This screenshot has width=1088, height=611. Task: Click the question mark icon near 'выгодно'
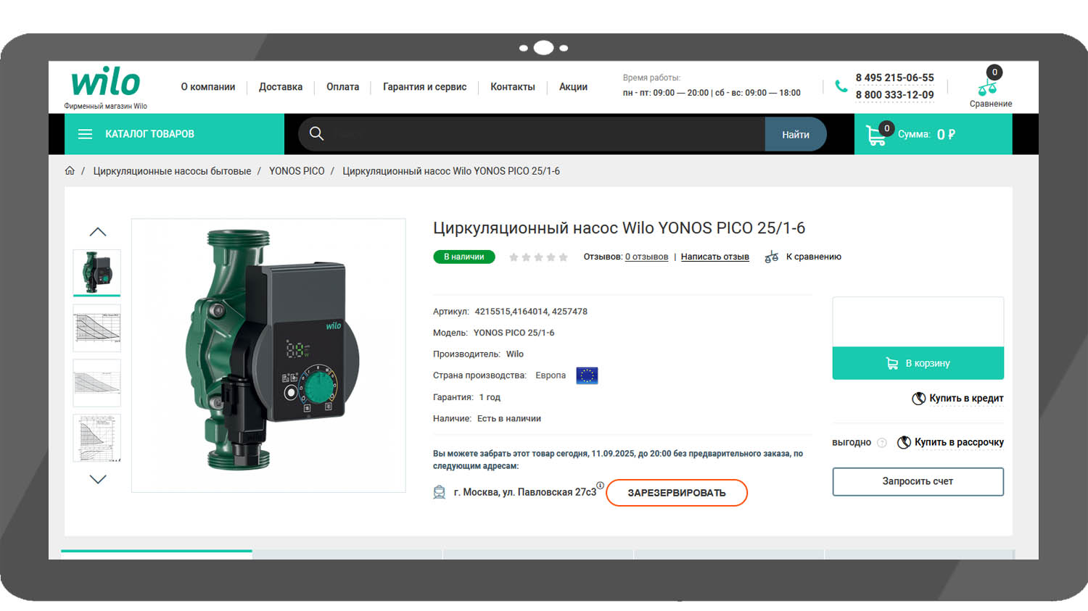882,443
